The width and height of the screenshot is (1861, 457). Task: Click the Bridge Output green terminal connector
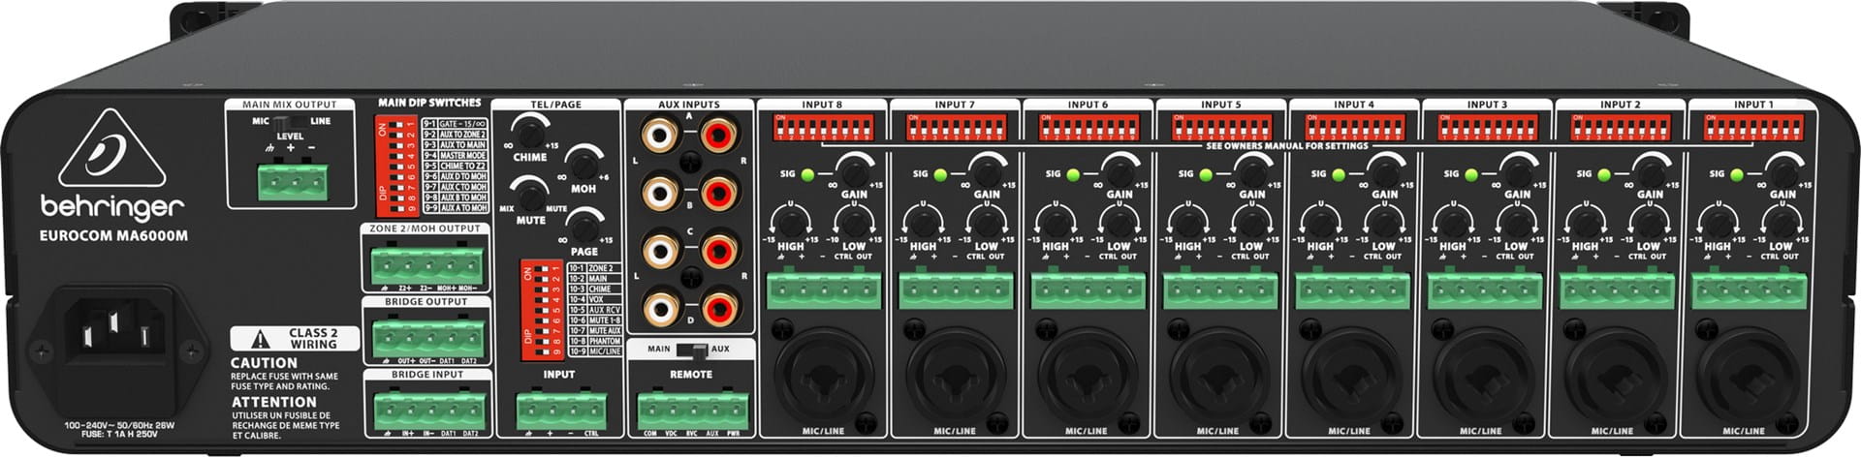coord(425,337)
